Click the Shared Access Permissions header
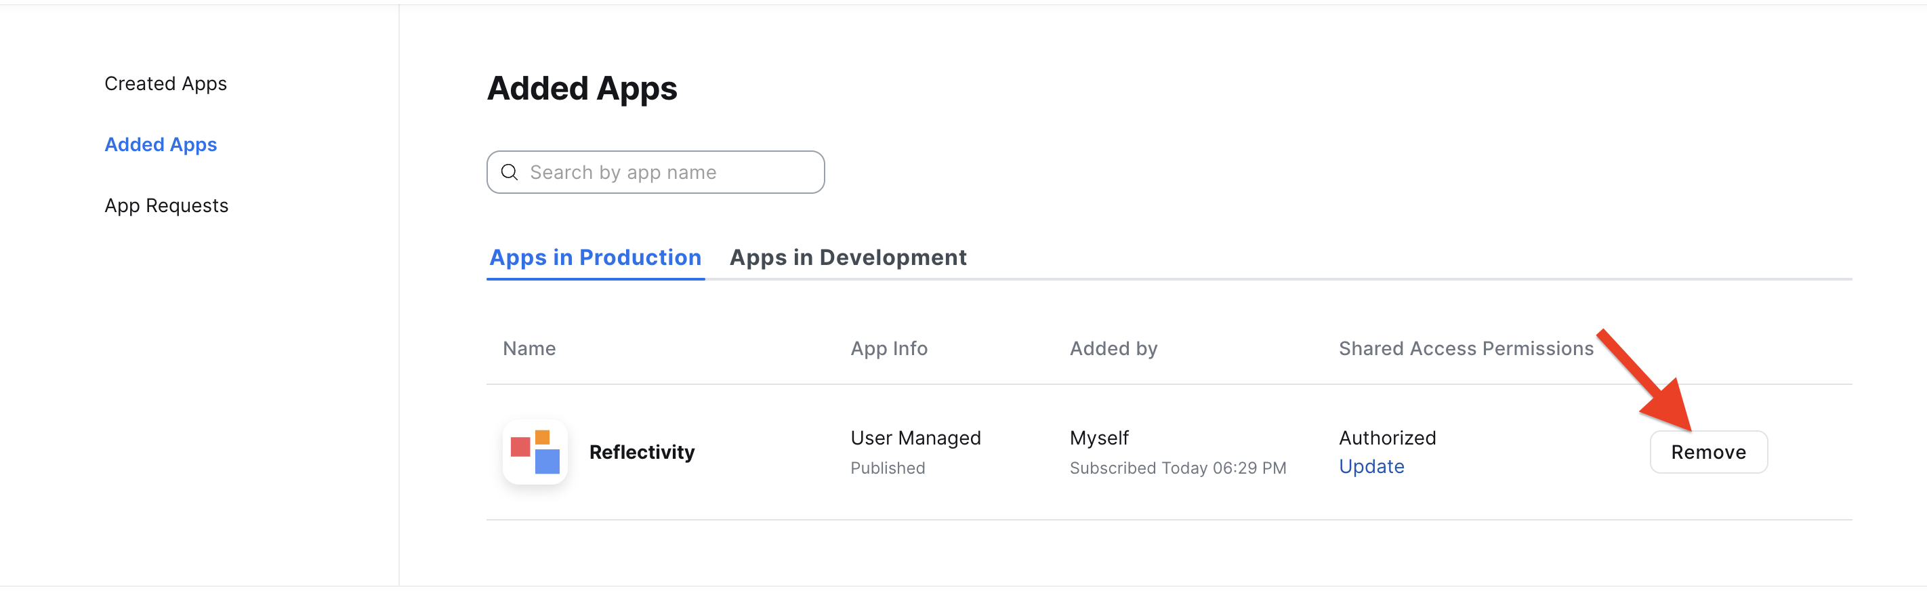Viewport: 1927px width, 595px height. (x=1466, y=349)
